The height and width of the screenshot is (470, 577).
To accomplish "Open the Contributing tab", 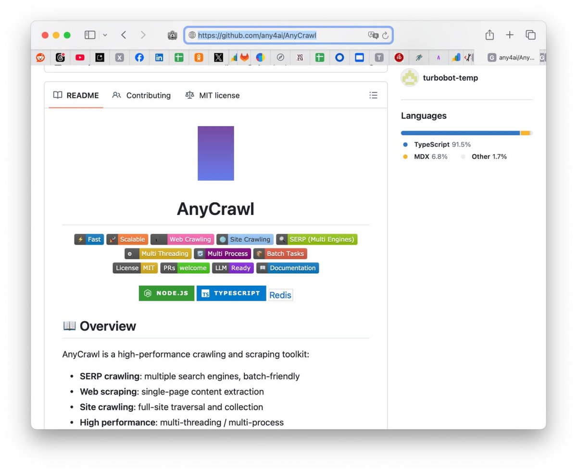I will click(141, 95).
